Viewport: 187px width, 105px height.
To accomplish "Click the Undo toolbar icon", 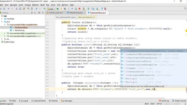I will [x=8, y=9].
